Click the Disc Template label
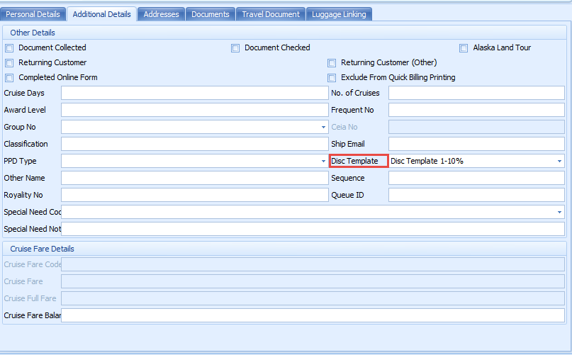The height and width of the screenshot is (355, 572). click(x=354, y=161)
